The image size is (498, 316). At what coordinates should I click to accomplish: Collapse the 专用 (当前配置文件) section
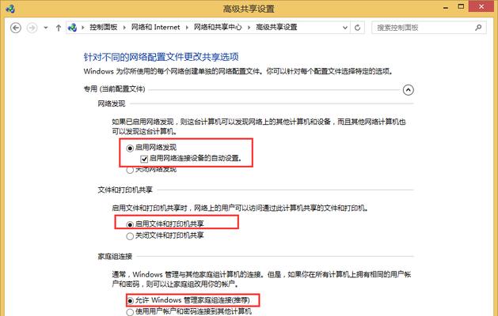[x=408, y=90]
